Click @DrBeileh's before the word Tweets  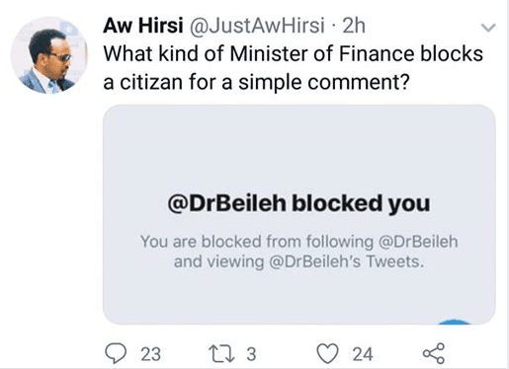tap(315, 262)
